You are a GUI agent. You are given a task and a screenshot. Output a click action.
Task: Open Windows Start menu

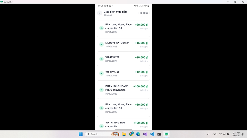click(x=81, y=134)
